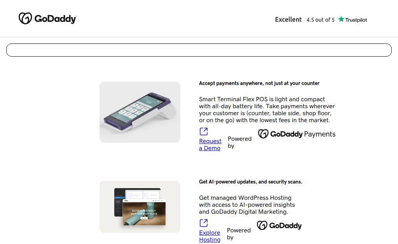This screenshot has width=398, height=244.
Task: Open the Request a Demo link
Action: [x=210, y=144]
